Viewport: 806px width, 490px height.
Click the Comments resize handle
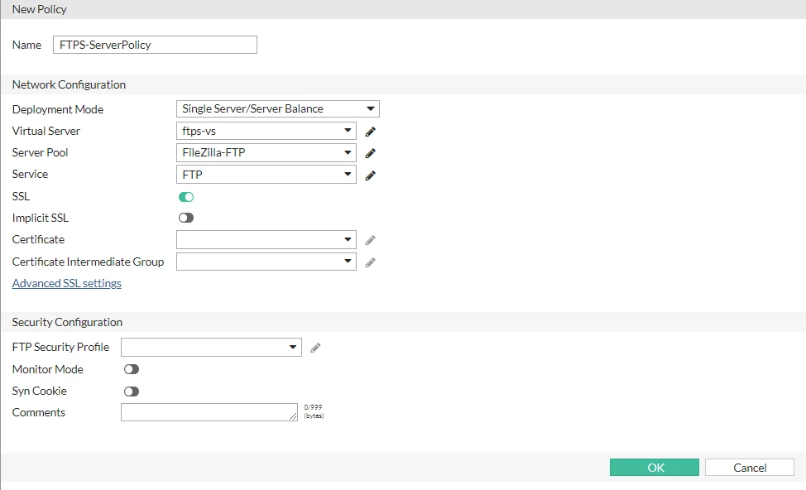(293, 416)
